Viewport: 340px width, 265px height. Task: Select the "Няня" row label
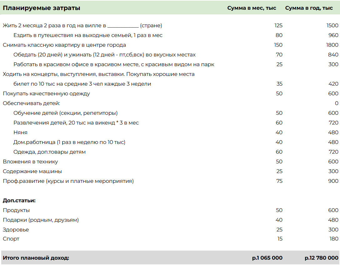tap(20, 133)
